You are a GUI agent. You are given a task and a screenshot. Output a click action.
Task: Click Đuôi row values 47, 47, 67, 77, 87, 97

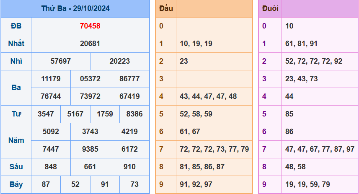tap(320, 149)
